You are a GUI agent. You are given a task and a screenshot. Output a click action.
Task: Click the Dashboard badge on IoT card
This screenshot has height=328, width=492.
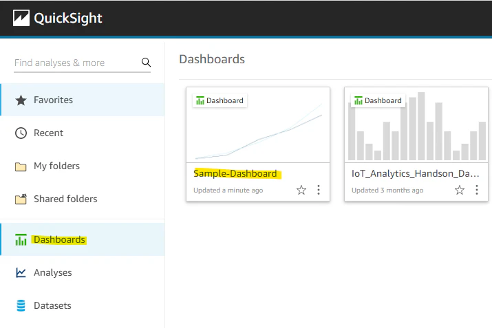click(x=378, y=100)
